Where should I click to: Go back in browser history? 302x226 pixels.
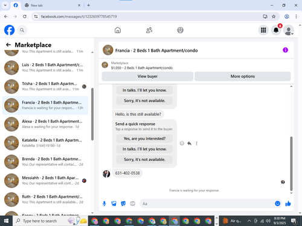(x=6, y=16)
